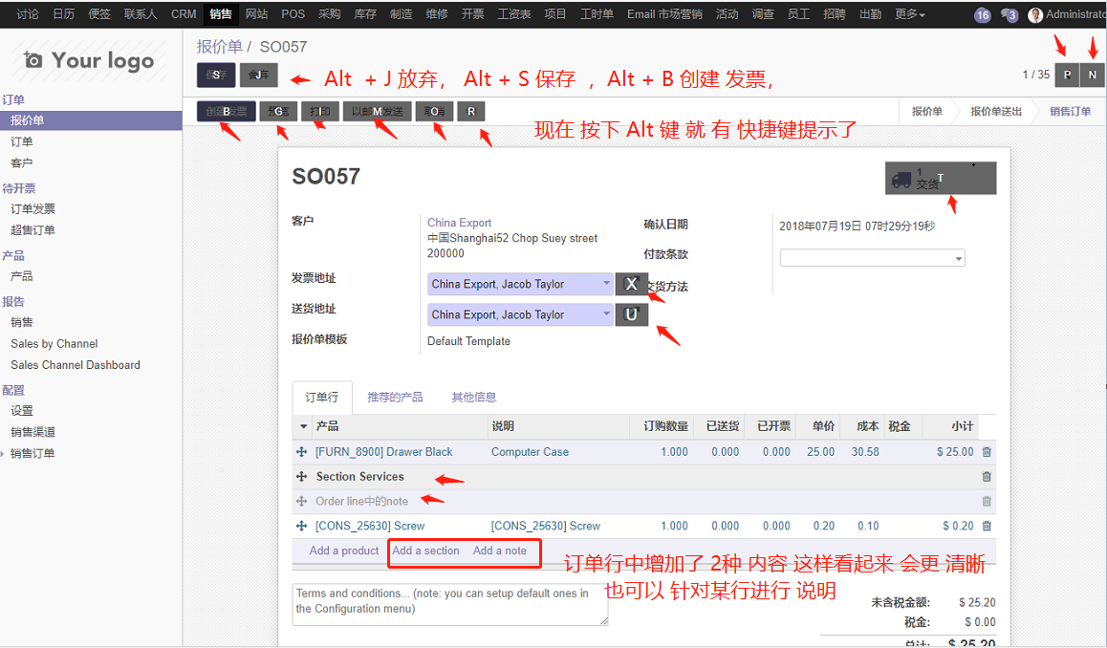Switch to the 其他信息 tab
1107x648 pixels.
(x=474, y=398)
